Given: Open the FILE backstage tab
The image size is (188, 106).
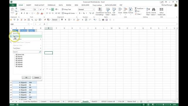Looking at the screenshot, I should pyautogui.click(x=13, y=5).
